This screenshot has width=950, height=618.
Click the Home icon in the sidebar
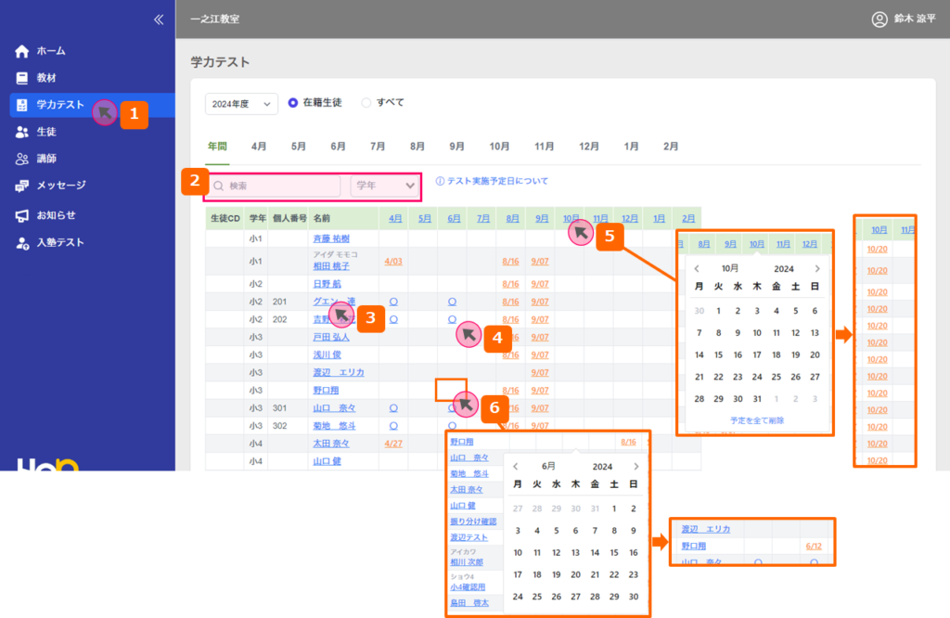coord(22,51)
